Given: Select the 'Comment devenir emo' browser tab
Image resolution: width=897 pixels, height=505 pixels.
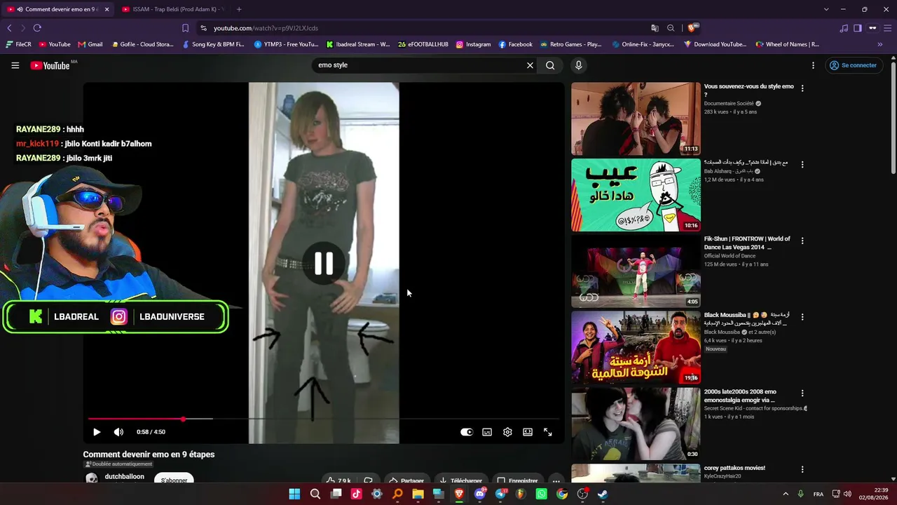Looking at the screenshot, I should (x=59, y=9).
